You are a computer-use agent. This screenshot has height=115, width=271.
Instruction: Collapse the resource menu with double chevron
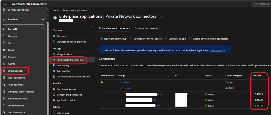pos(93,27)
